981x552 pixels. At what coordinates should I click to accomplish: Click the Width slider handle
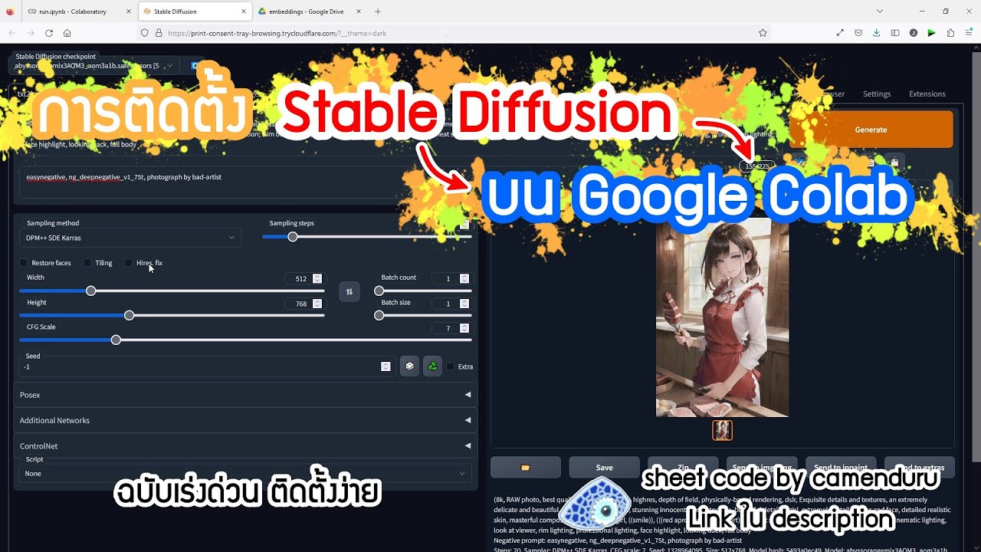91,291
